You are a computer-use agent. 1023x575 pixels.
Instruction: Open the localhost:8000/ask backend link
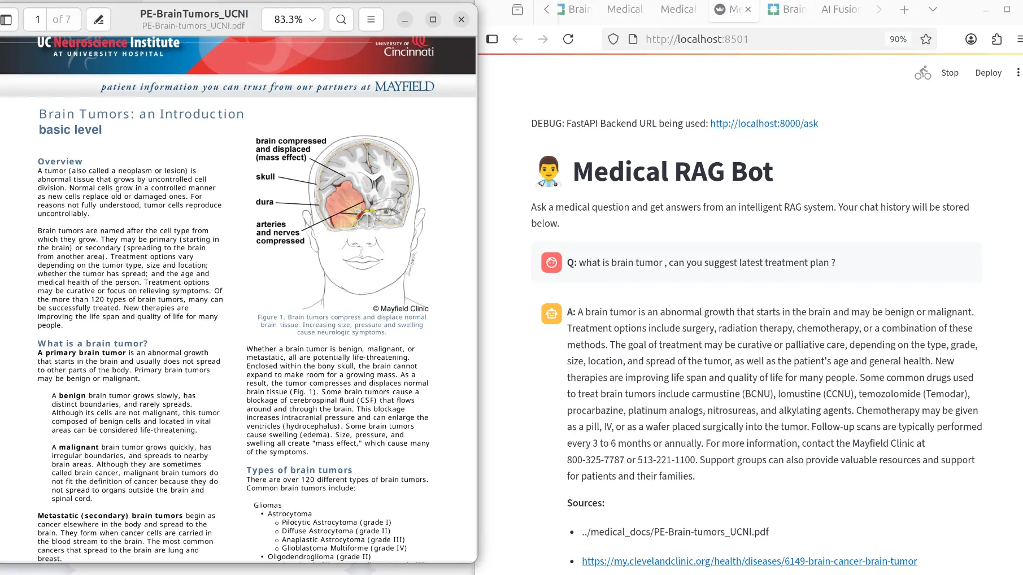764,124
